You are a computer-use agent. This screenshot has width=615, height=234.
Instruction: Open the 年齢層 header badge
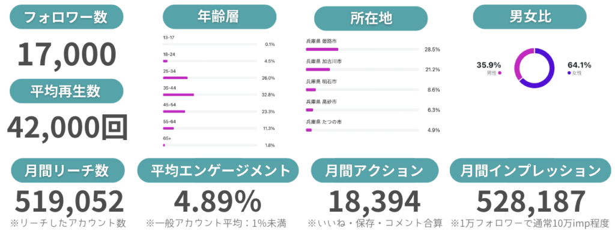coord(219,17)
